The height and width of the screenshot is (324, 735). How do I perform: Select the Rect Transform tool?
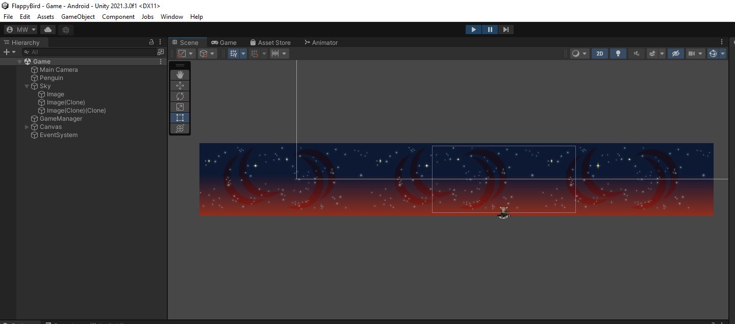[180, 118]
